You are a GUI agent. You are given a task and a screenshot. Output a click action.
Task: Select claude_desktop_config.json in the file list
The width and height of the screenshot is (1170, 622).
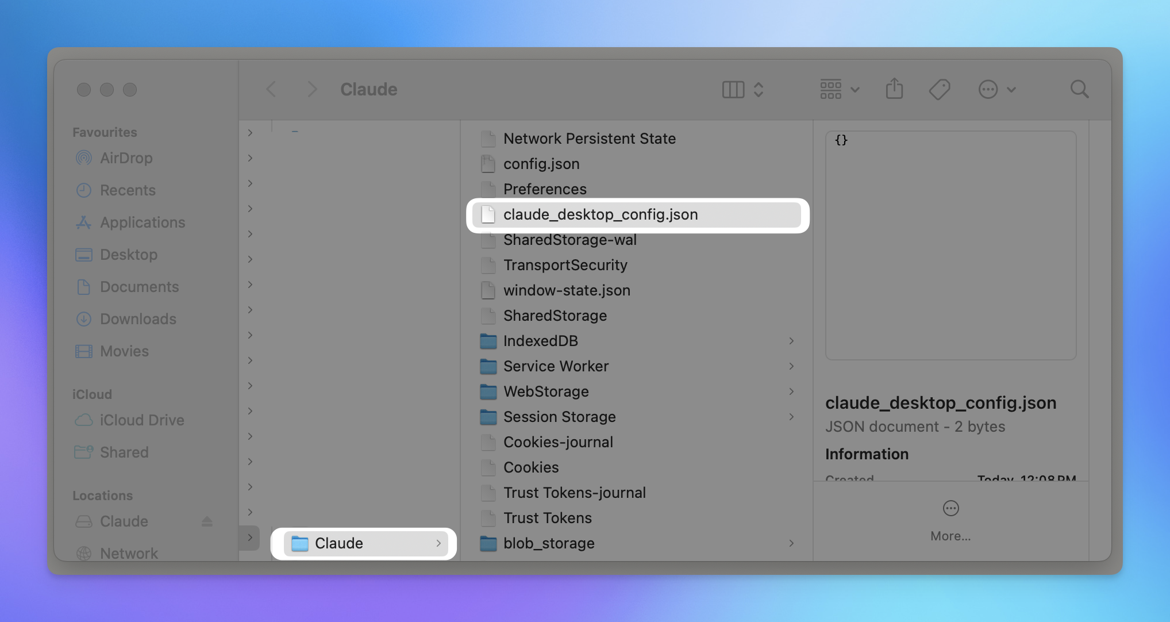(637, 214)
